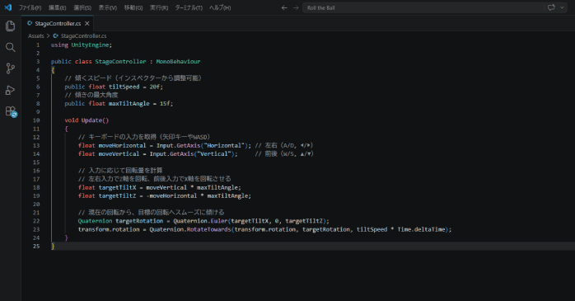Click the "Horizontal" string literal
Screen dimensions: 575x301
(224, 146)
